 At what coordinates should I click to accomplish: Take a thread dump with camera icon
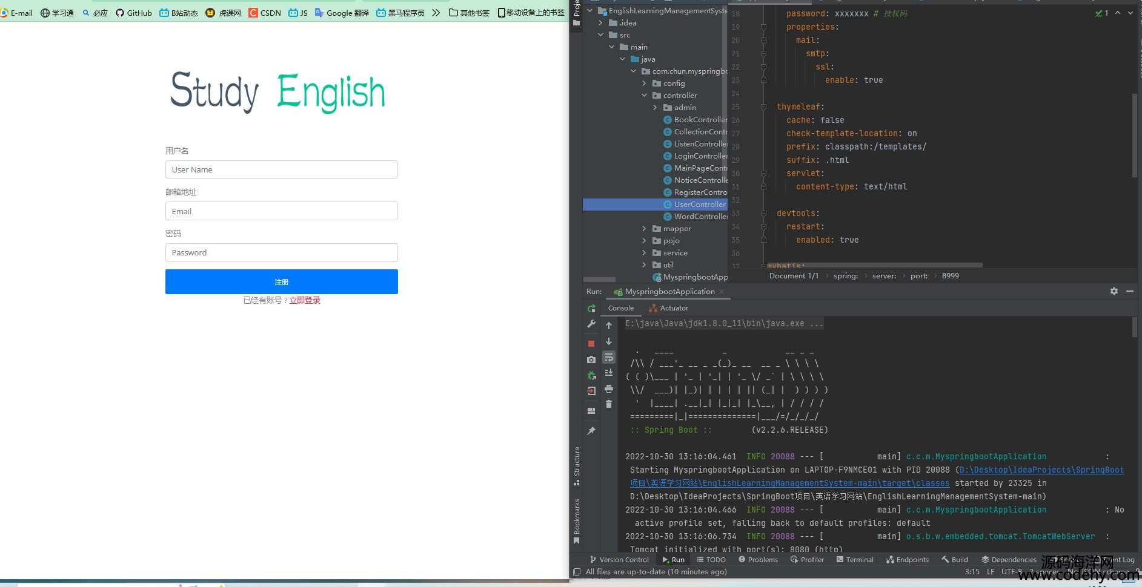pyautogui.click(x=591, y=359)
